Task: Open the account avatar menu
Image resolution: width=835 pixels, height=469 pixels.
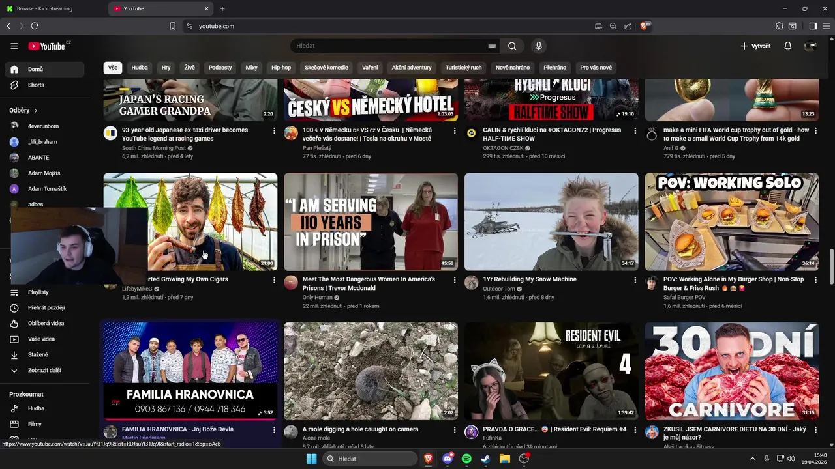Action: tap(810, 46)
